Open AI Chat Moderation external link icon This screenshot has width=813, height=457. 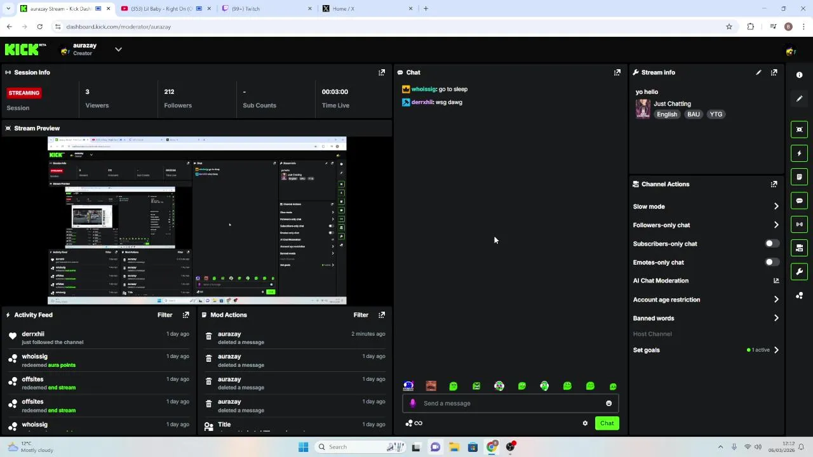coord(776,281)
